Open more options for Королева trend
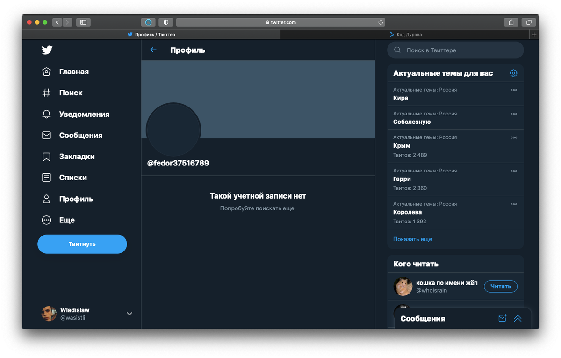Image resolution: width=561 pixels, height=358 pixels. [x=514, y=204]
